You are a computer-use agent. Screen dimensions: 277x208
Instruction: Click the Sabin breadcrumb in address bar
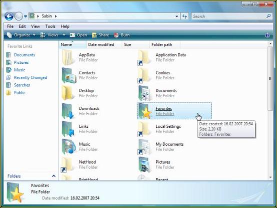click(46, 16)
